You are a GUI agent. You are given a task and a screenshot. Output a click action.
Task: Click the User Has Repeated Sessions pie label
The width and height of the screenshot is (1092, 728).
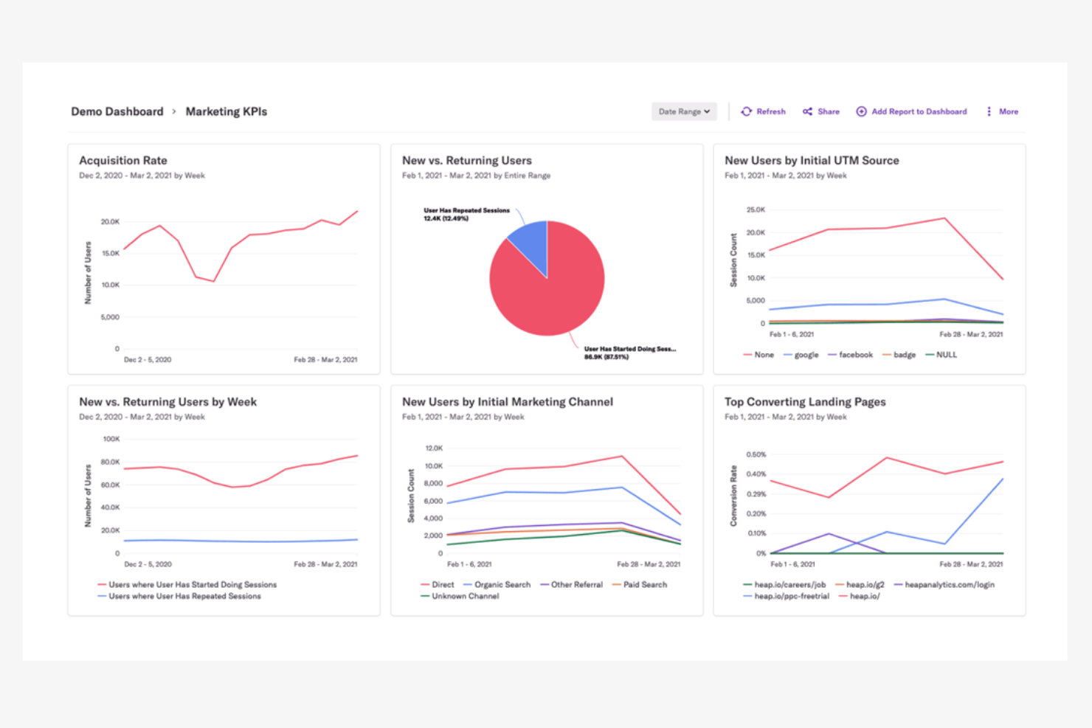[466, 214]
